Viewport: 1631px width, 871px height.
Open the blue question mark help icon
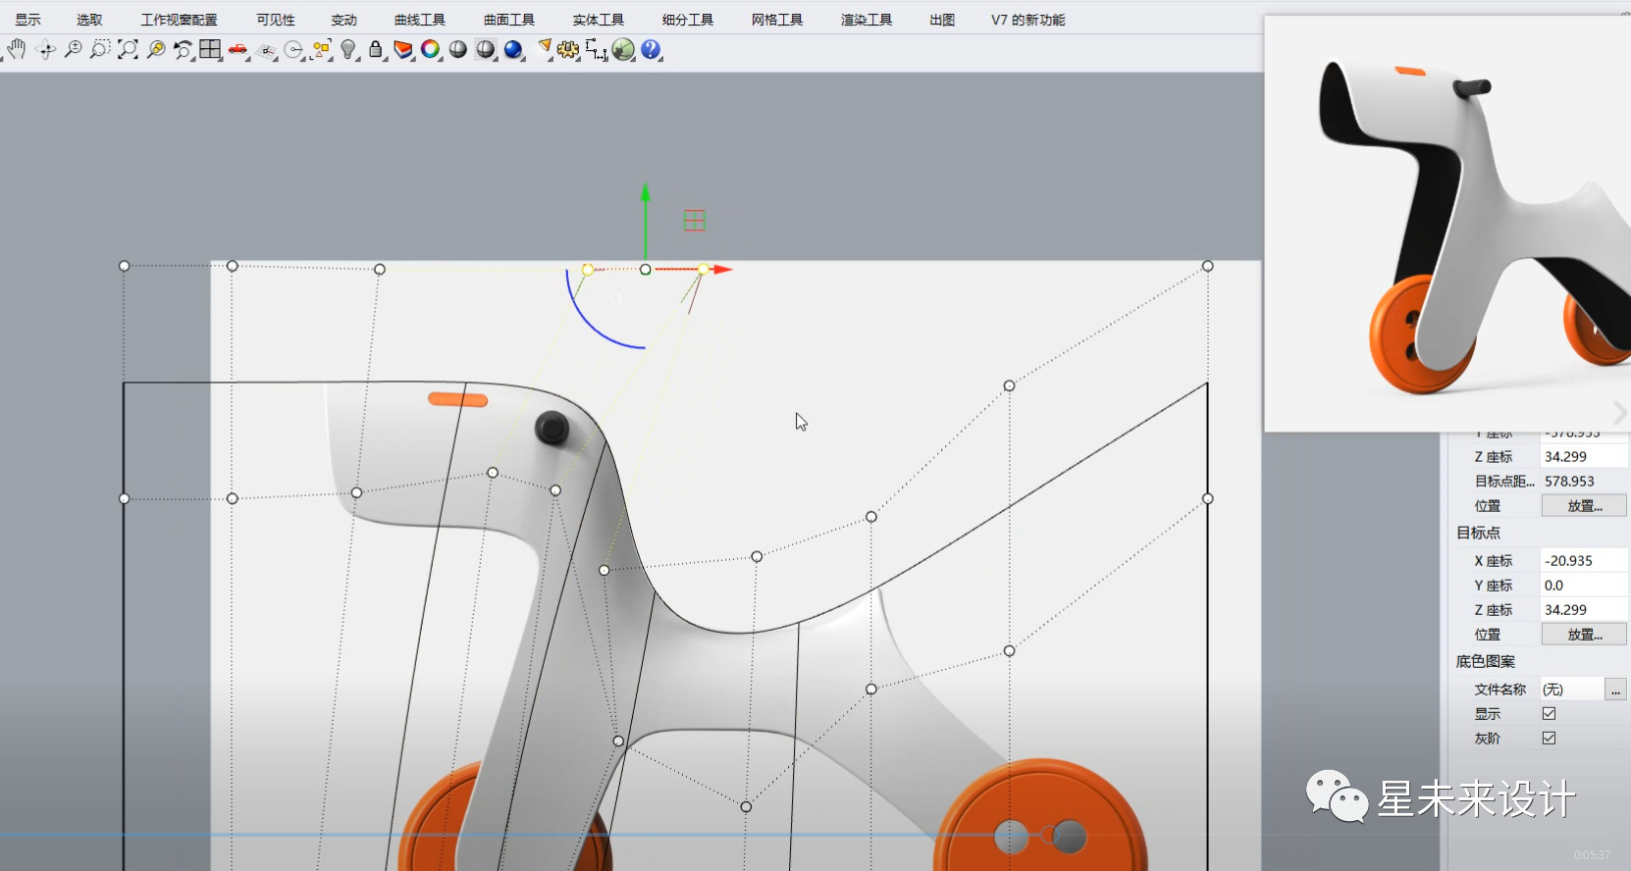651,49
